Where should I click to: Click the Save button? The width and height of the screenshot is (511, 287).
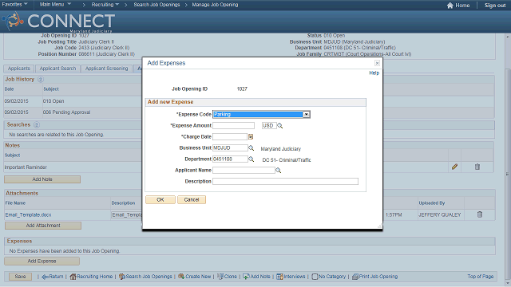point(20,277)
